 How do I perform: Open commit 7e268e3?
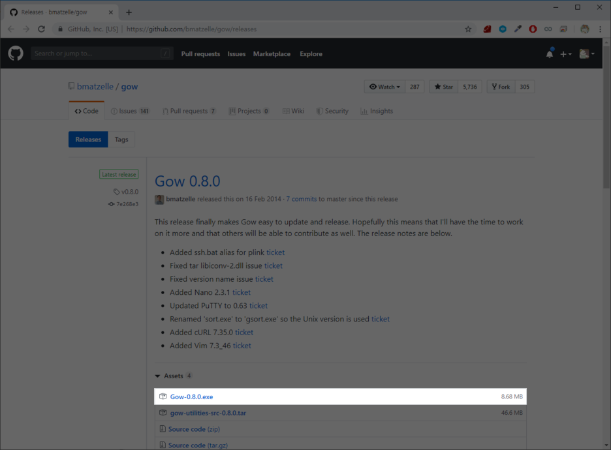point(123,204)
